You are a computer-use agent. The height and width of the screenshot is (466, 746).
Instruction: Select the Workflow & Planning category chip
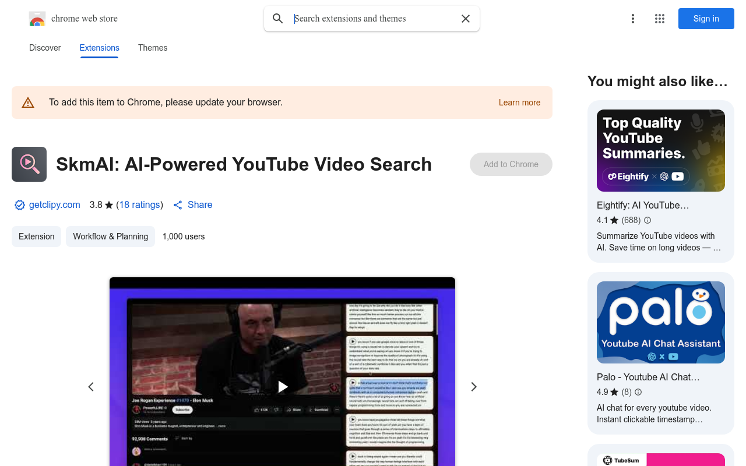point(110,236)
